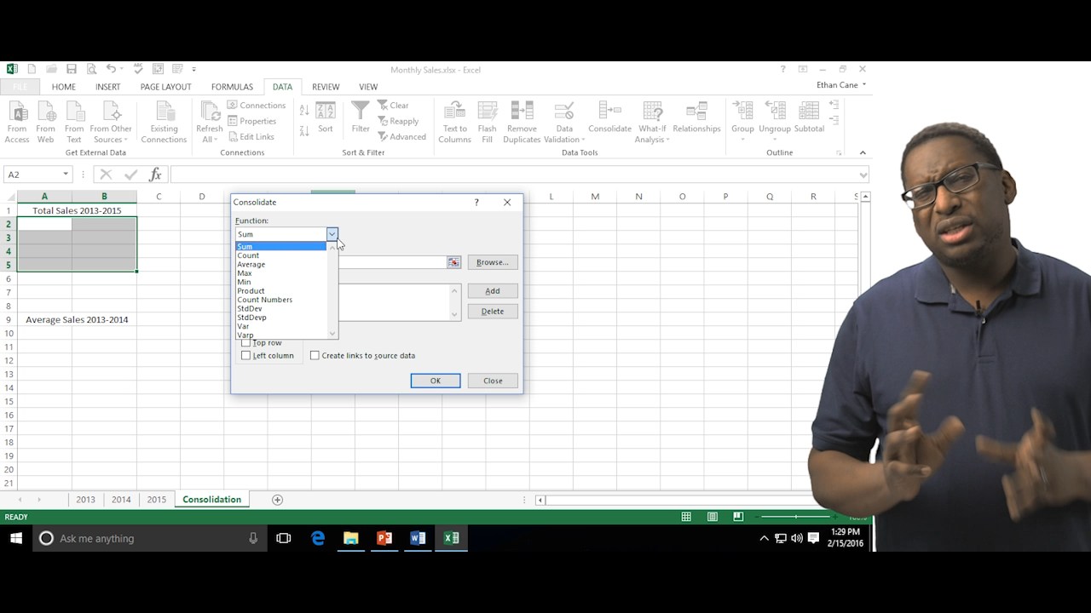
Task: Click the collapse dialog reference icon
Action: 453,262
